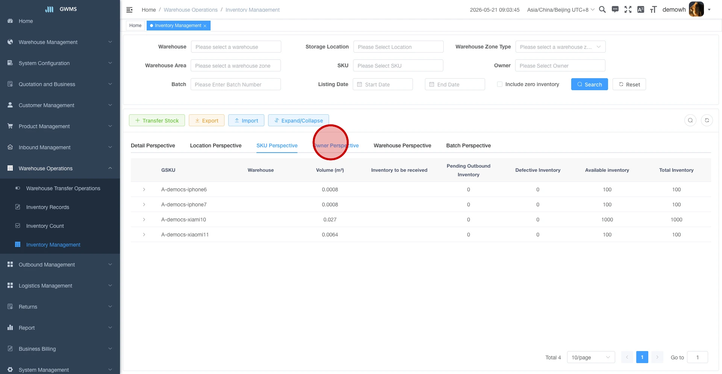Open the header search magnifier icon
The height and width of the screenshot is (374, 722).
(x=602, y=9)
